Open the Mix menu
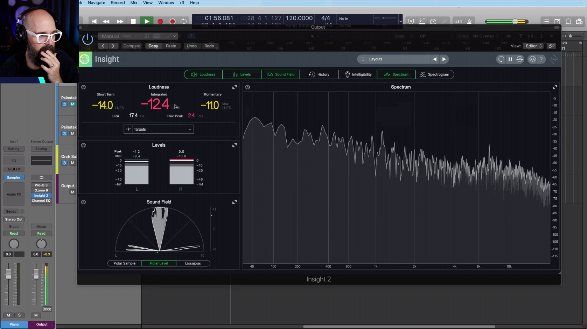 pos(134,3)
